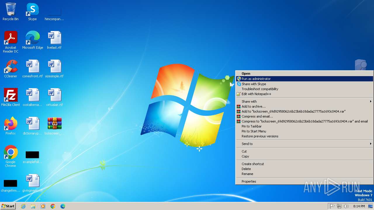Select costalterna... document icon

[x=32, y=97]
